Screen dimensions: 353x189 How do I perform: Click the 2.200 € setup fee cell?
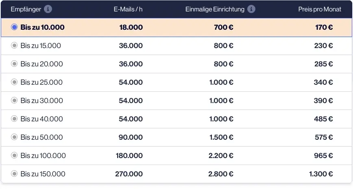(221, 155)
